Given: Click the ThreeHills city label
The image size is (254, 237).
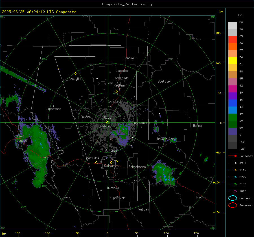Looking at the screenshot, I should click(x=142, y=123).
